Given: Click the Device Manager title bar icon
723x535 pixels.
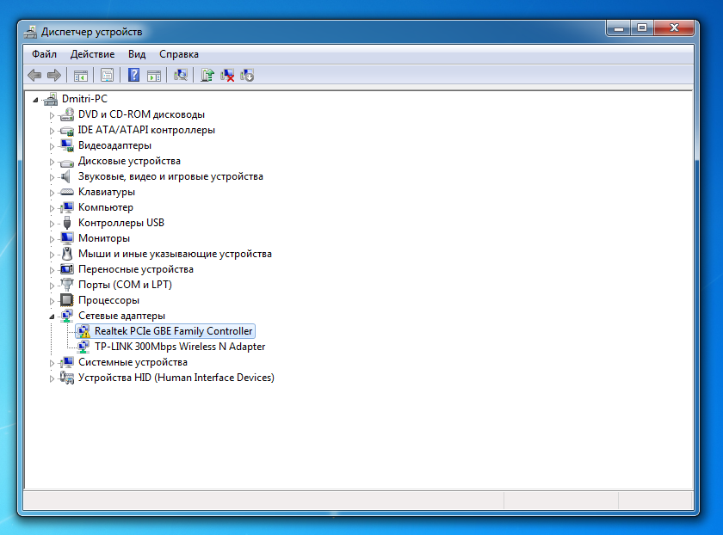Looking at the screenshot, I should tap(31, 32).
